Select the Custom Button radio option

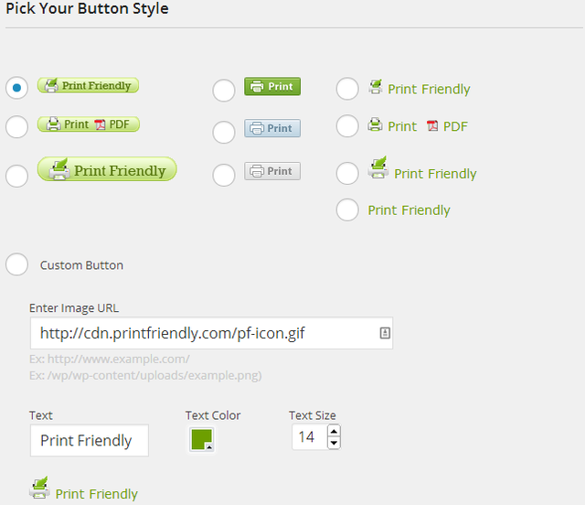17,264
